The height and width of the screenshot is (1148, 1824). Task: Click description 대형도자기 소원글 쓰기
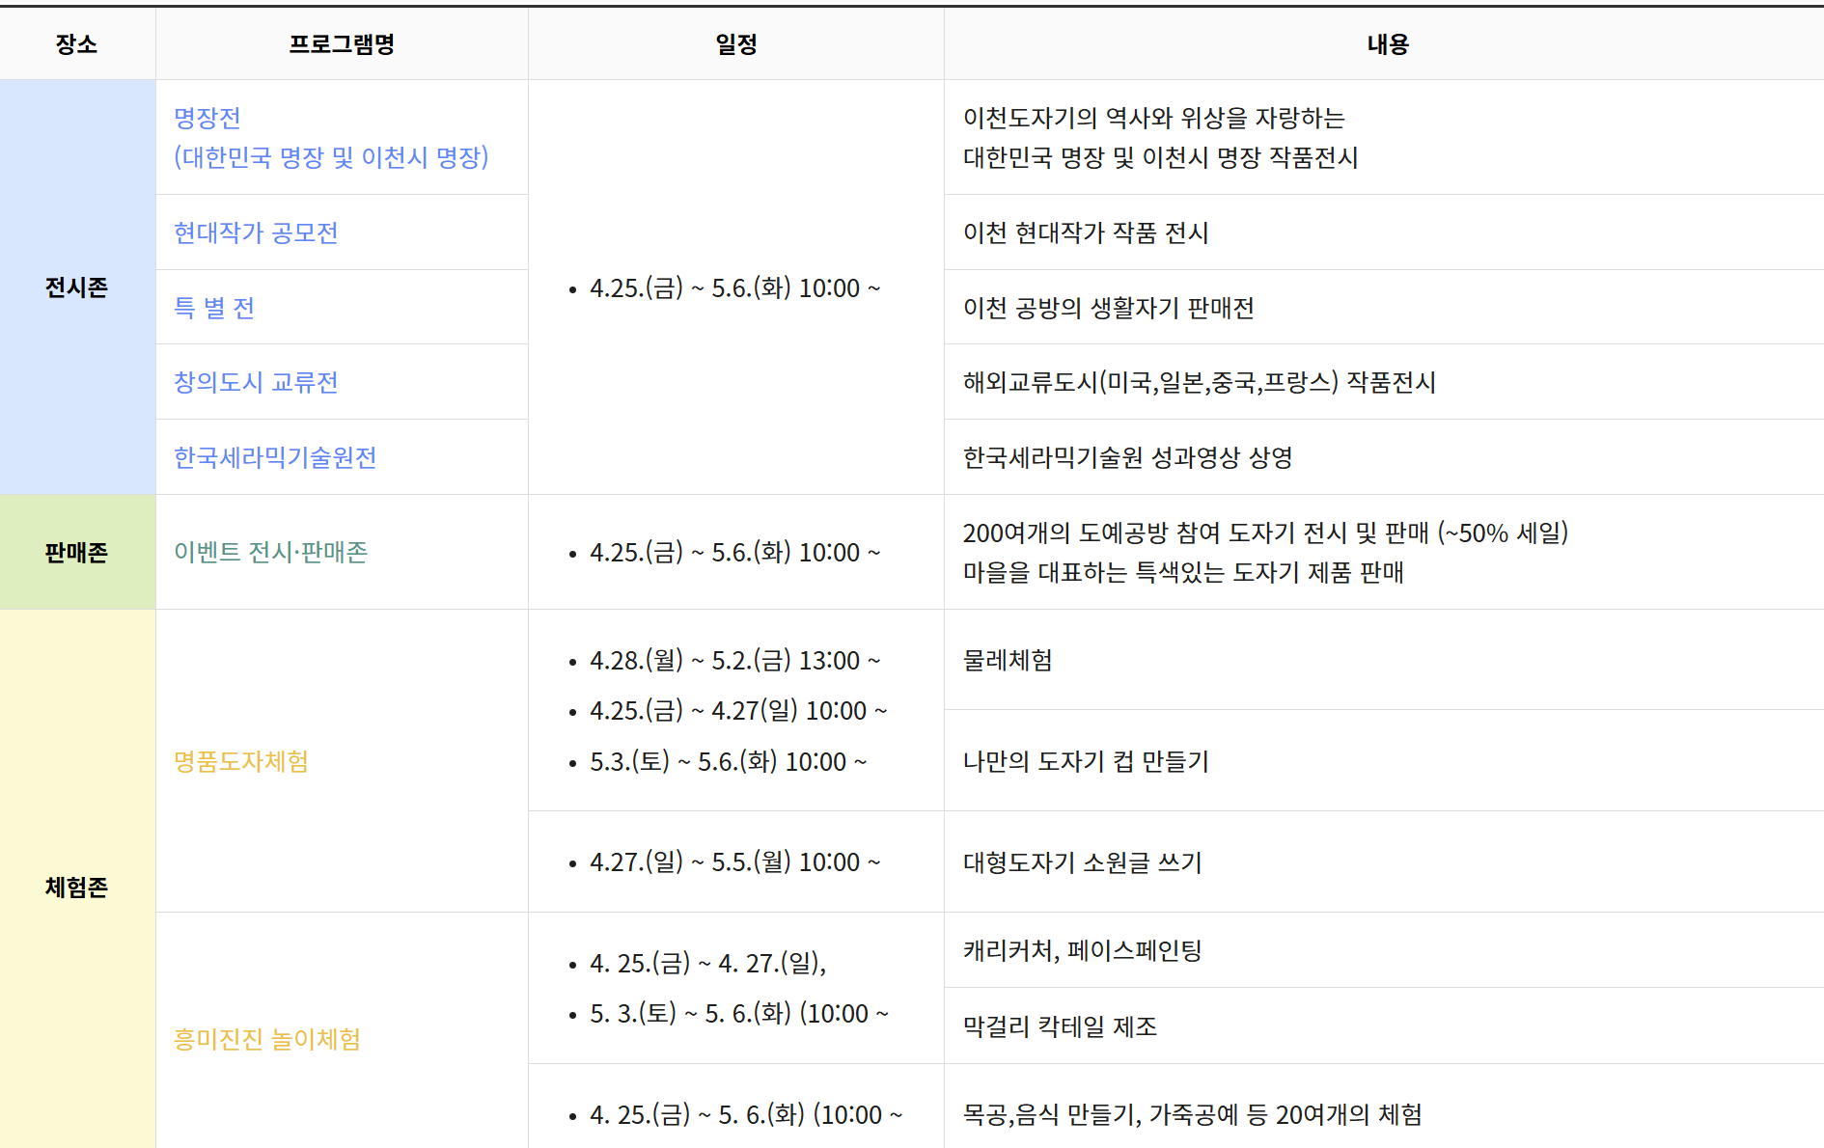coord(1083,861)
